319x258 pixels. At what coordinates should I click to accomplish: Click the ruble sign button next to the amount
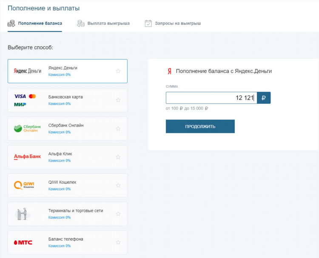click(264, 98)
